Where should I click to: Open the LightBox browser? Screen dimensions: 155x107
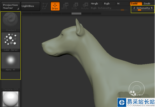pyautogui.click(x=30, y=6)
